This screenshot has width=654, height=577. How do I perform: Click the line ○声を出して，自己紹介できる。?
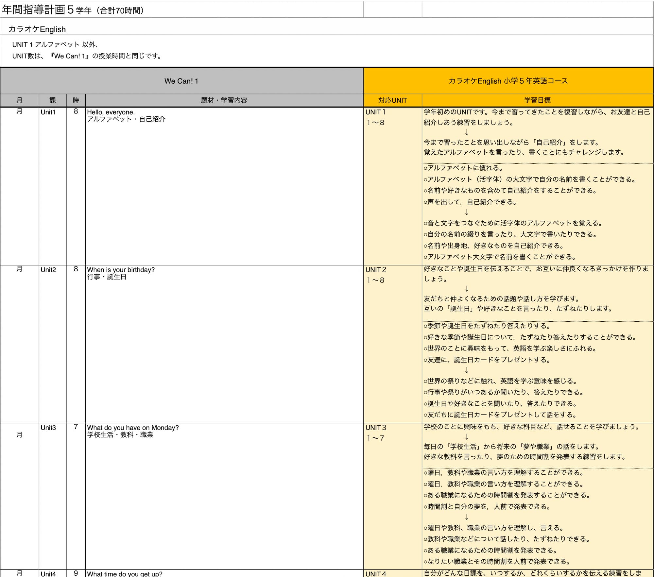(470, 202)
